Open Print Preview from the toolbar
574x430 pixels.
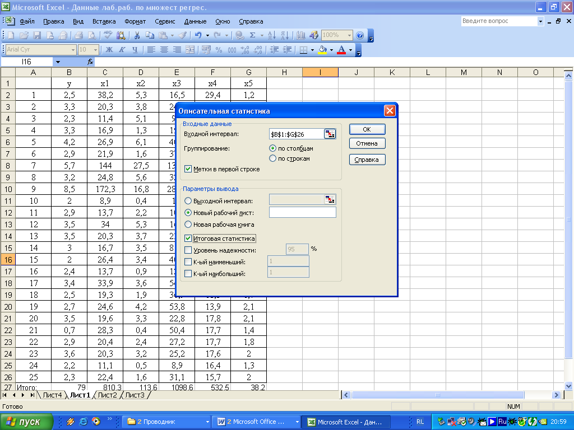pyautogui.click(x=92, y=35)
